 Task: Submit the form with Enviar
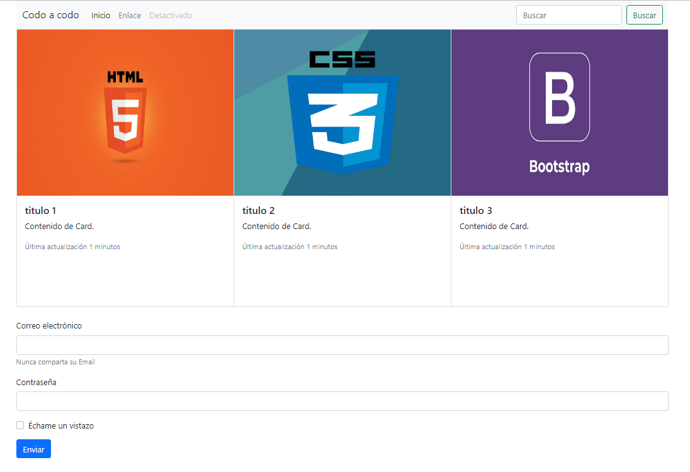coord(34,449)
